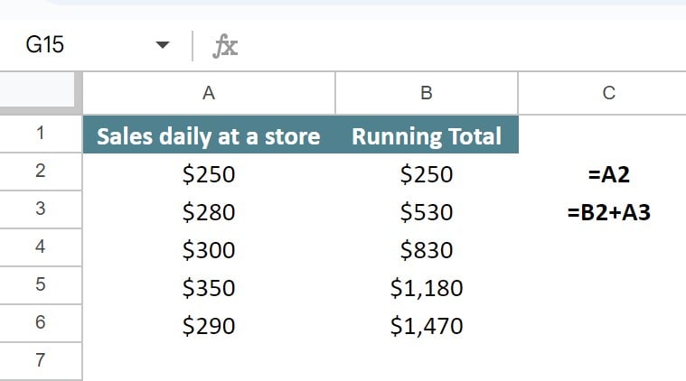Select the 'Sales daily at a store' cell
Screen dimensions: 686x381
(x=209, y=136)
